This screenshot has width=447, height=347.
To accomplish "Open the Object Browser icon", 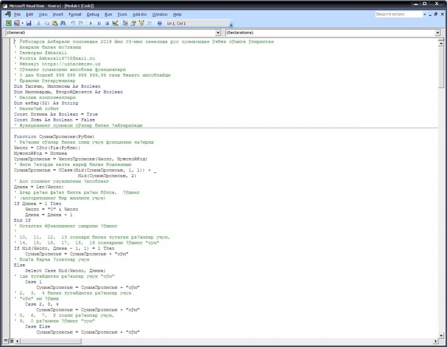I will [142, 23].
